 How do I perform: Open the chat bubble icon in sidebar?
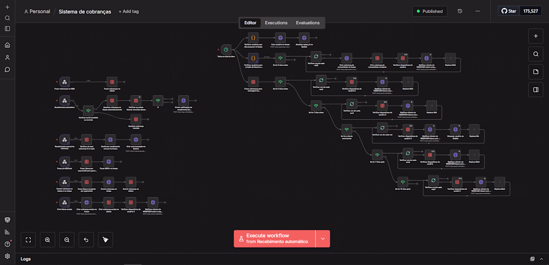(x=7, y=70)
